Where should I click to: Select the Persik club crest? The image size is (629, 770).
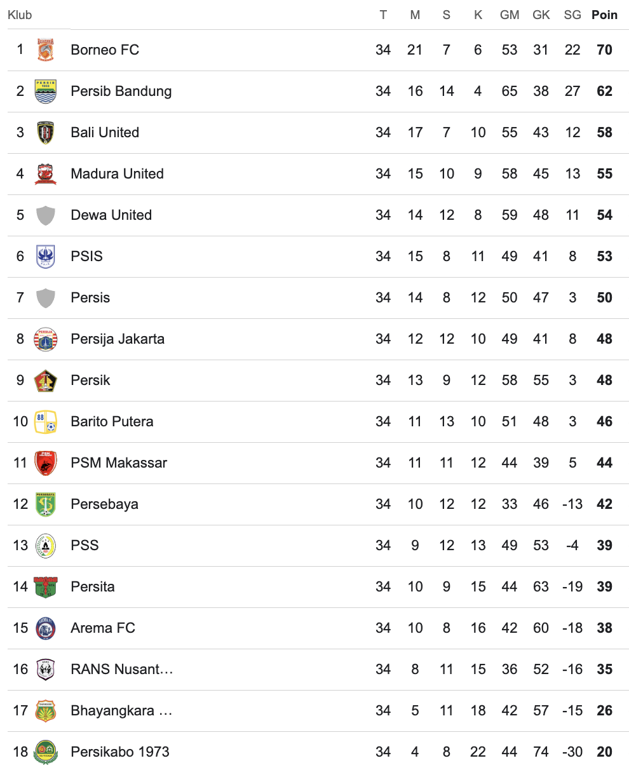pyautogui.click(x=46, y=381)
